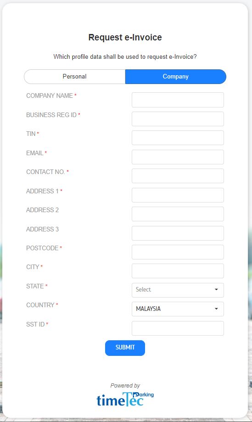Switch to the Personal profile tab

click(74, 77)
